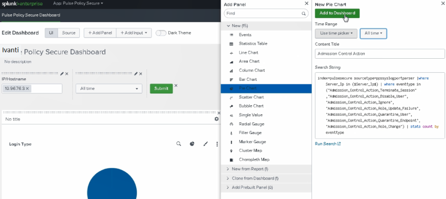Open the All time range dropdown in New Pie Chart
The image size is (446, 199).
374,33
